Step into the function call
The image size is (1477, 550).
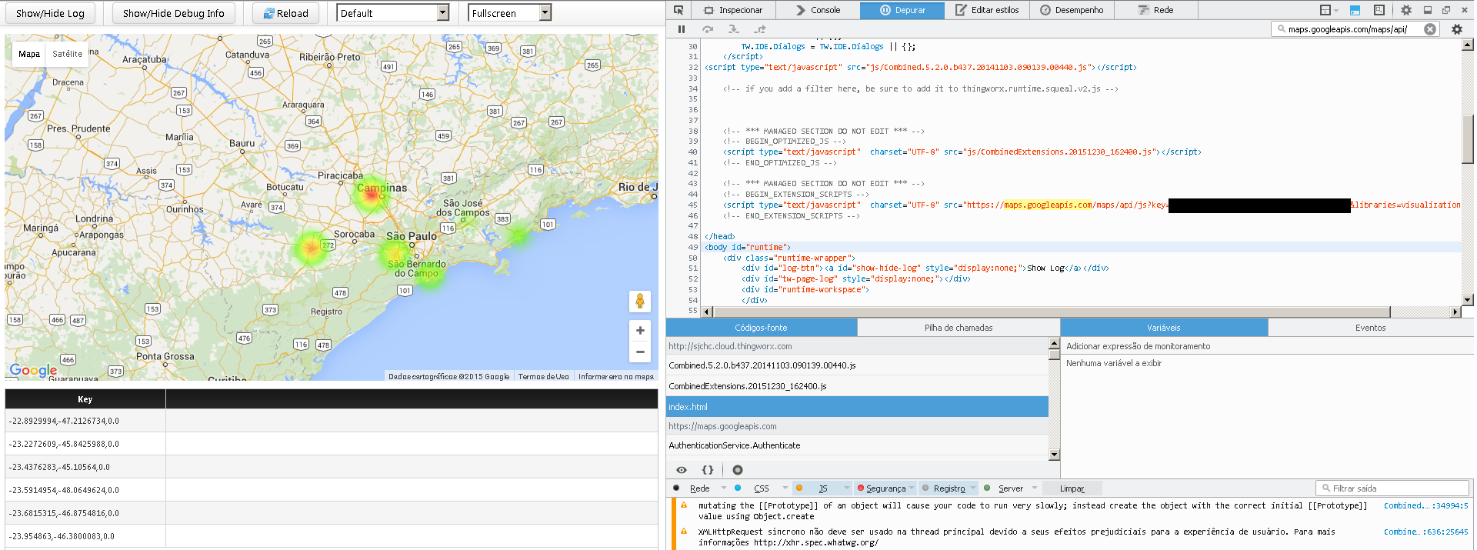coord(734,29)
